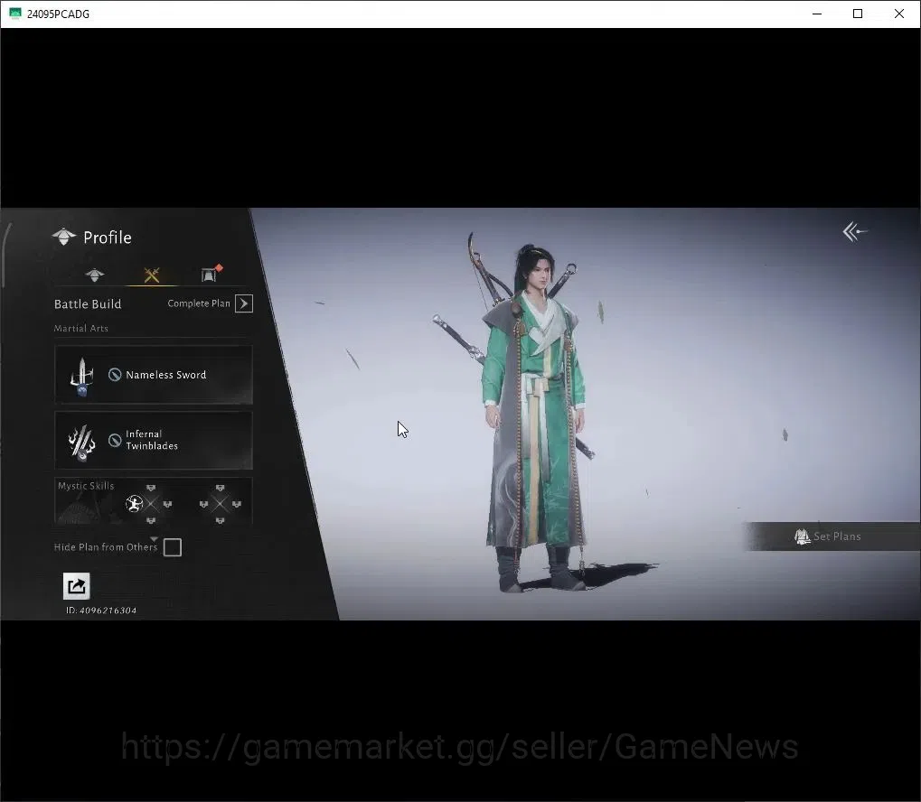Image resolution: width=921 pixels, height=802 pixels.
Task: Maximize the 24095PCADG window
Action: tap(858, 14)
